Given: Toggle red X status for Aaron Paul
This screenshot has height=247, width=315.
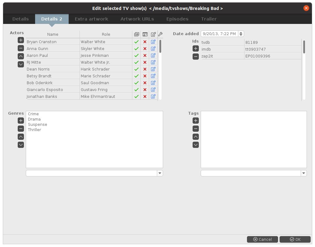Looking at the screenshot, I should click(x=145, y=56).
